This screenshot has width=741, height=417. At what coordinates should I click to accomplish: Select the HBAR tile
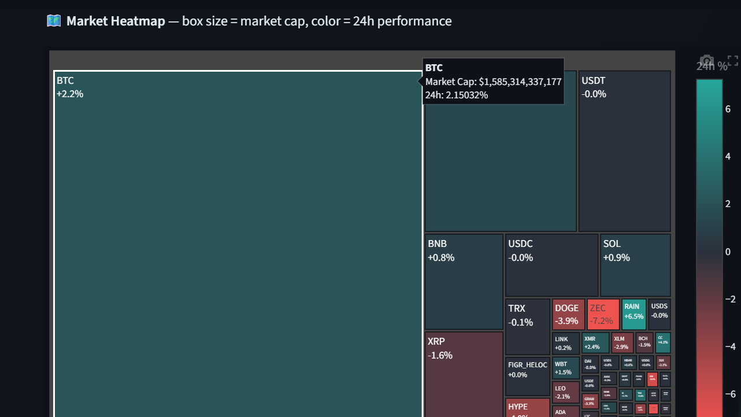click(x=629, y=363)
